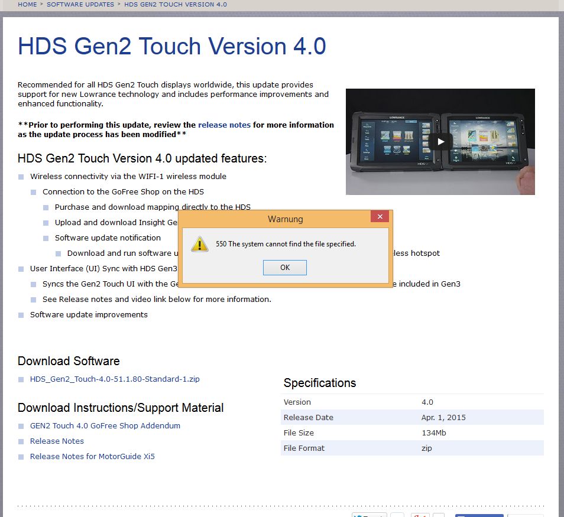Open Release Notes for MotorGuide Xi5

92,456
